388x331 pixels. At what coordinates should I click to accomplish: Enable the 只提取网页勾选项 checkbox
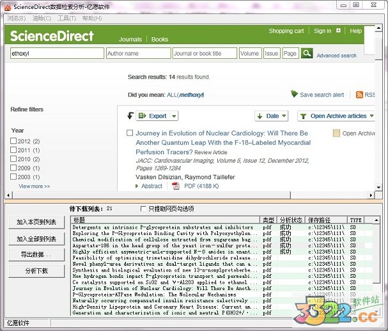click(143, 209)
